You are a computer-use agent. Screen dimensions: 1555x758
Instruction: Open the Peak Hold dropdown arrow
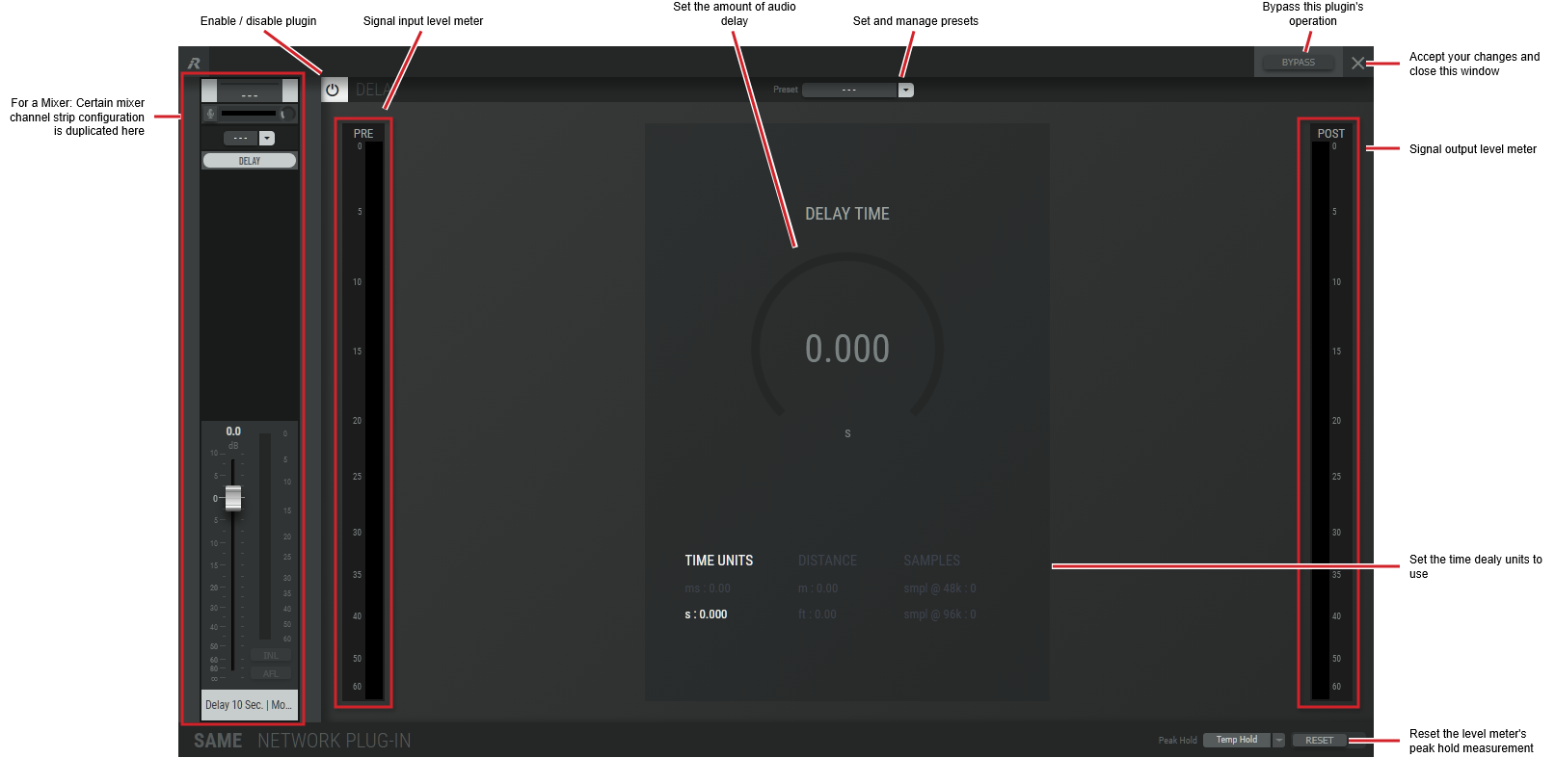pos(1278,741)
